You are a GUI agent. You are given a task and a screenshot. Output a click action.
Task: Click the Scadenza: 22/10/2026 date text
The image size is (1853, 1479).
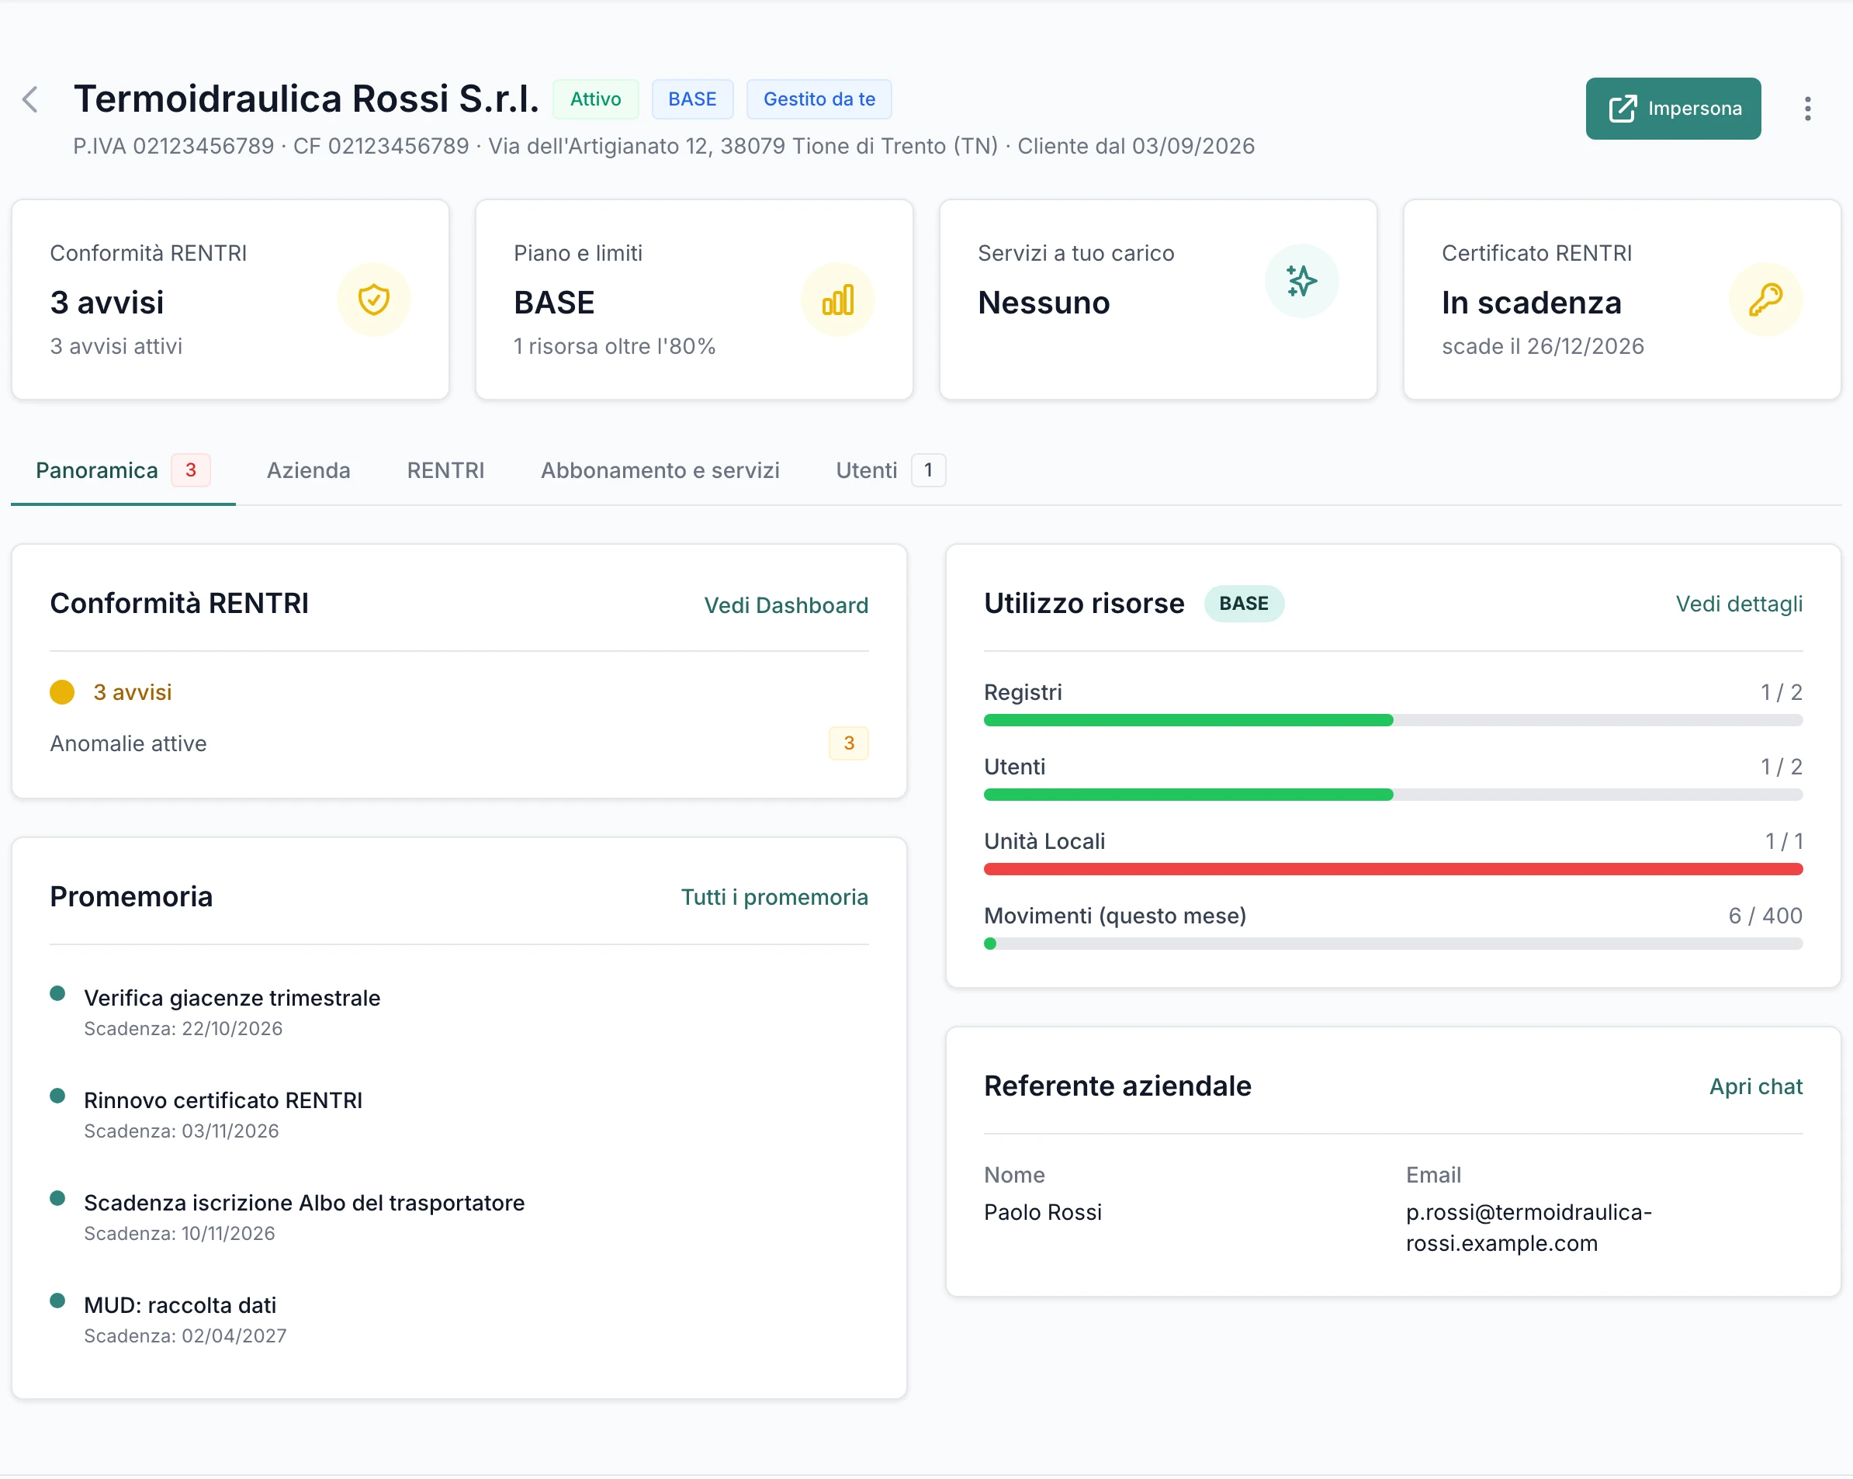[x=183, y=1029]
